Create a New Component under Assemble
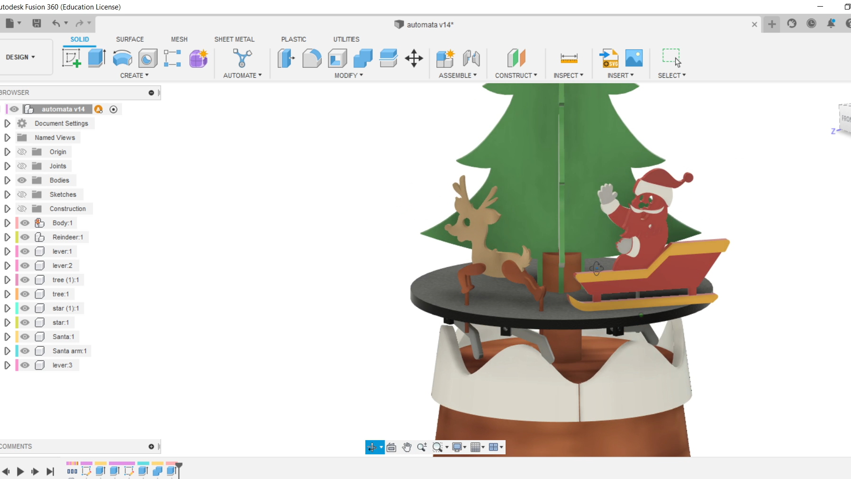Image resolution: width=851 pixels, height=479 pixels. pos(444,58)
